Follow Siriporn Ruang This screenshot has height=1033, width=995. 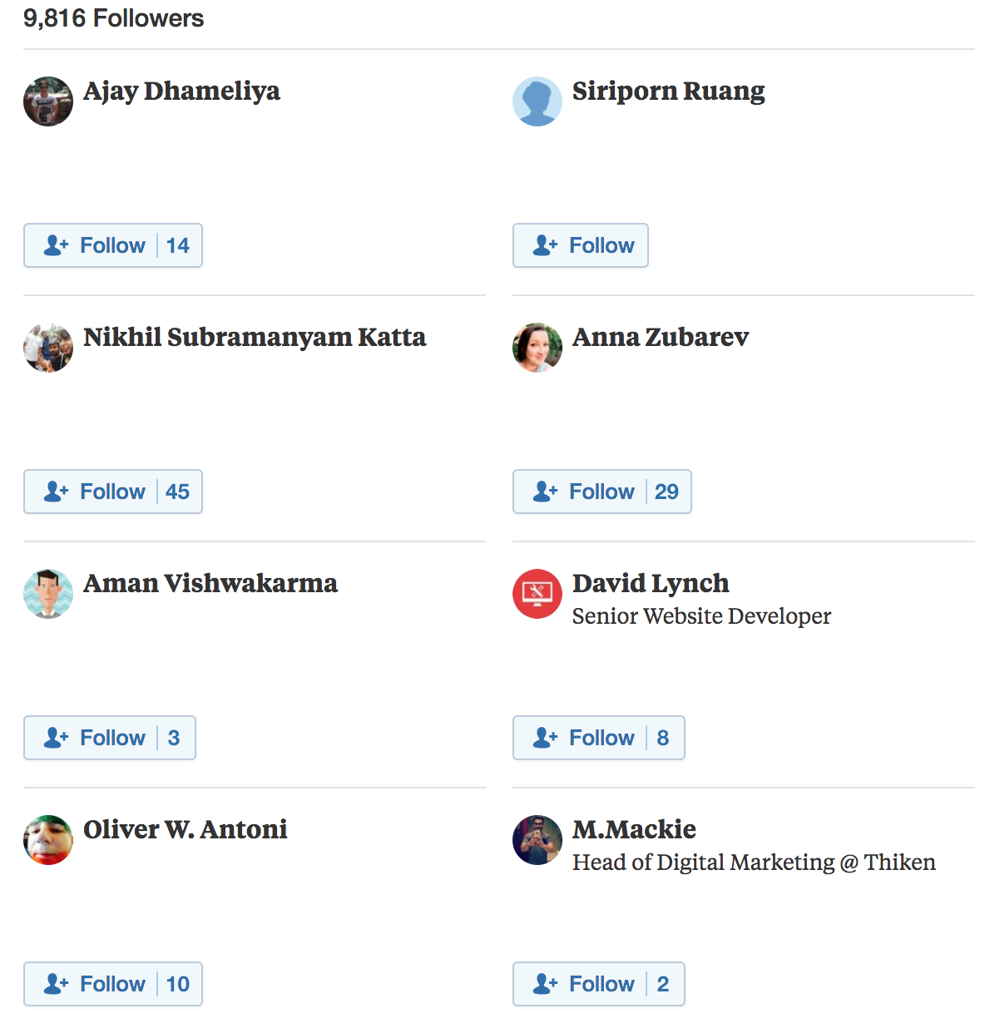tap(581, 245)
